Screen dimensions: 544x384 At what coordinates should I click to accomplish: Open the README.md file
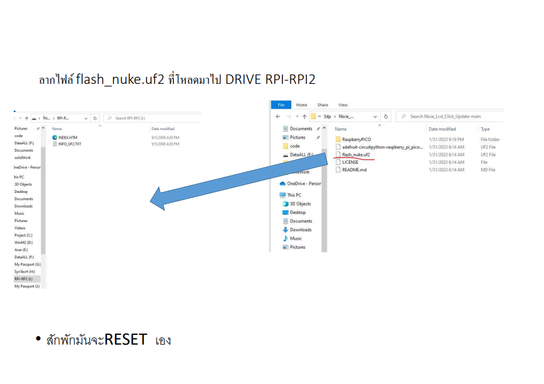pyautogui.click(x=355, y=169)
